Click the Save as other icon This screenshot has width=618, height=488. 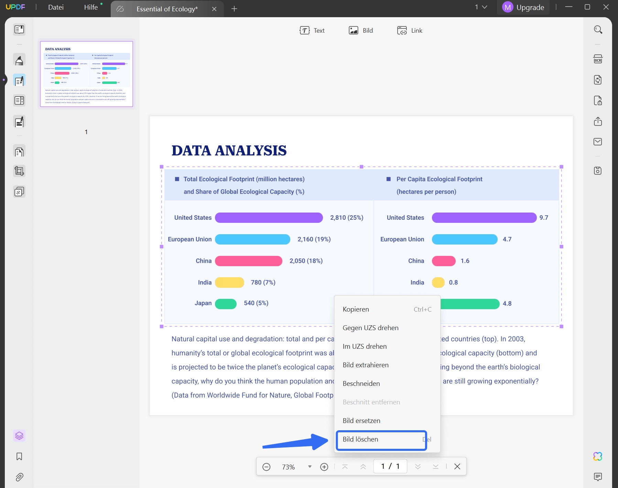(598, 171)
